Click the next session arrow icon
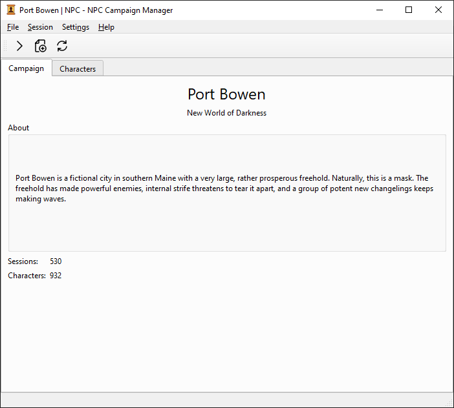The image size is (454, 408). [x=19, y=46]
